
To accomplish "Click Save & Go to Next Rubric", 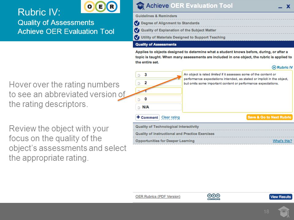I will pyautogui.click(x=269, y=117).
